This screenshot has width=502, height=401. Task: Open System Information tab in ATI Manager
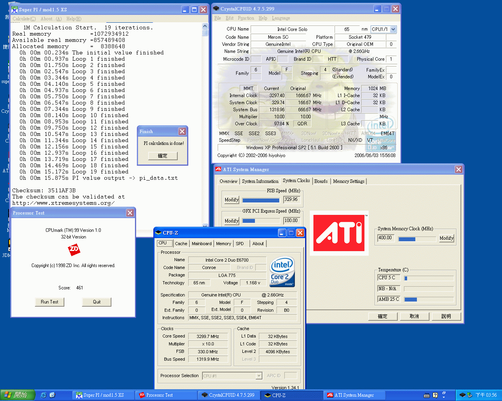pos(260,181)
